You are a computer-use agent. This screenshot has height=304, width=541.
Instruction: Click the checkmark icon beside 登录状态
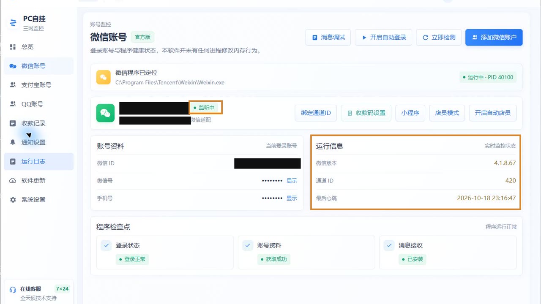[107, 245]
